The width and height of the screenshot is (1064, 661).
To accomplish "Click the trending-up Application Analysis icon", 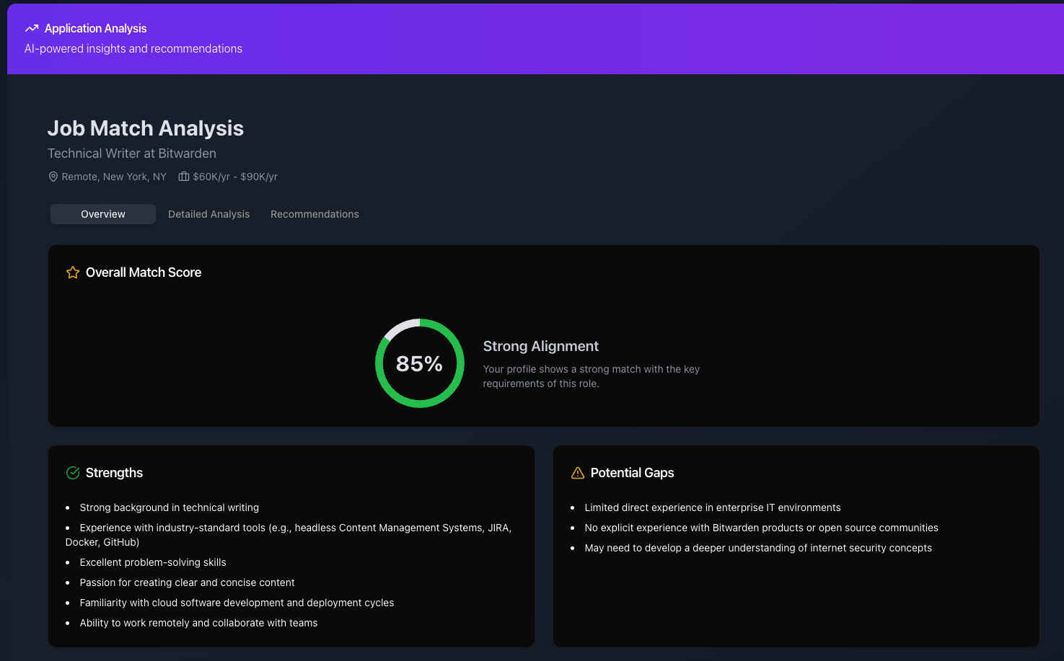I will tap(32, 28).
